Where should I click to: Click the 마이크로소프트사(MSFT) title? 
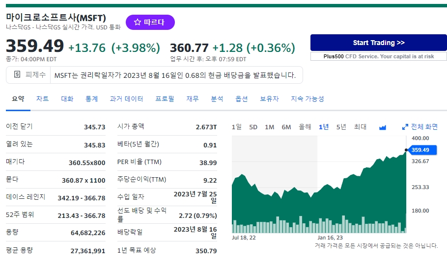56,18
